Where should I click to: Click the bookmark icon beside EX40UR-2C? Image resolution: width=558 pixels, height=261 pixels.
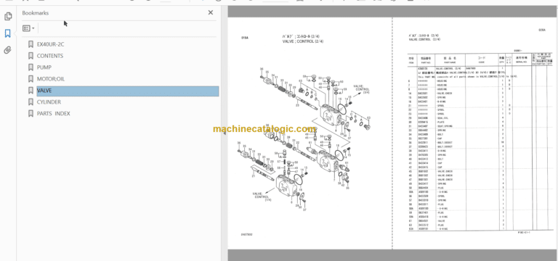(x=31, y=44)
